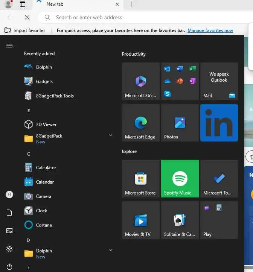
Task: Click Import favorites
Action: coord(25,30)
